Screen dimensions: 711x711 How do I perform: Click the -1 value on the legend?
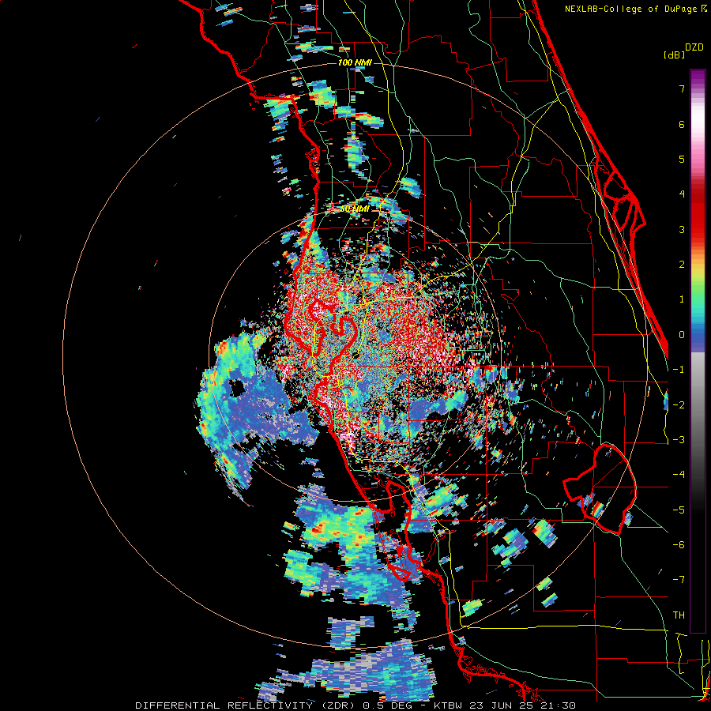(679, 370)
